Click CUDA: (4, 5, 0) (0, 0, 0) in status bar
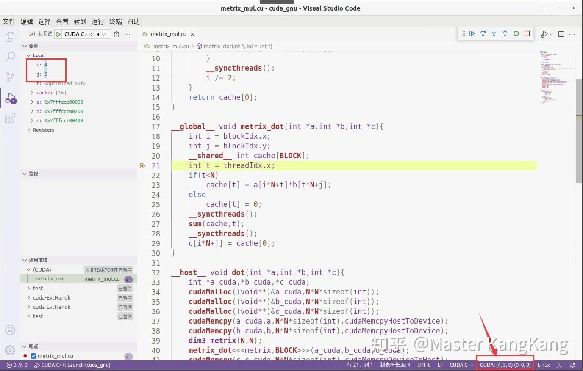Viewport: 583px width, 371px height. point(505,365)
